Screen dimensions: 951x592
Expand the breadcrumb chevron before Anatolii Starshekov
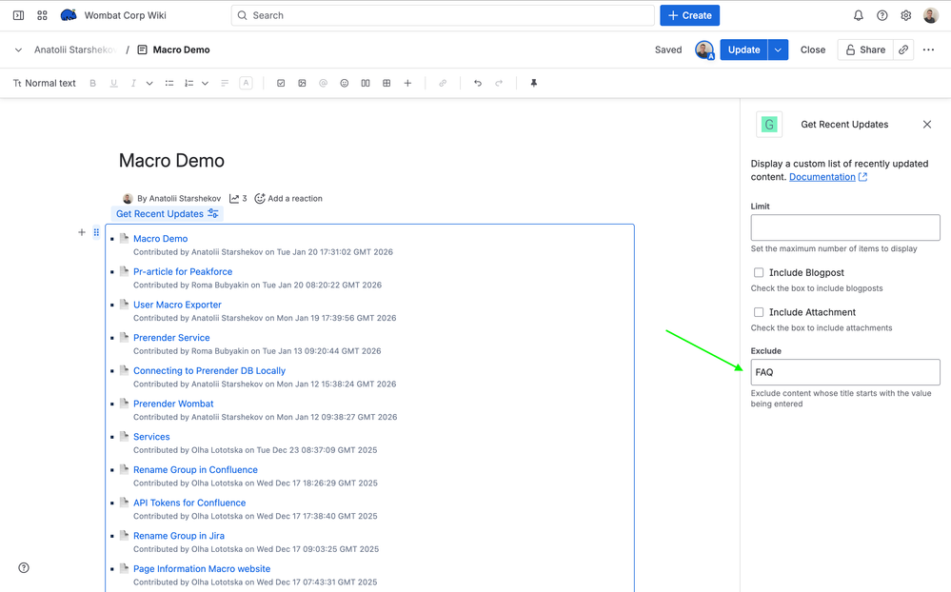[x=18, y=49]
